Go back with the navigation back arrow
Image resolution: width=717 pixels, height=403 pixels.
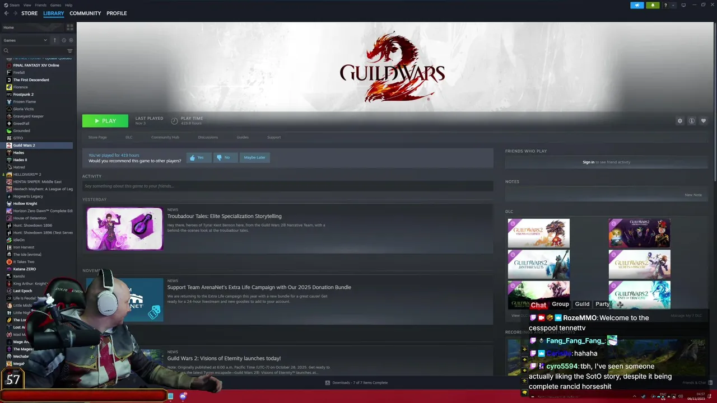point(6,13)
